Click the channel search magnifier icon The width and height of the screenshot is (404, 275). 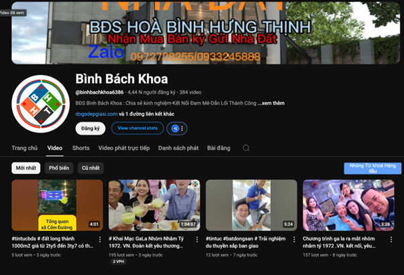[x=246, y=148]
